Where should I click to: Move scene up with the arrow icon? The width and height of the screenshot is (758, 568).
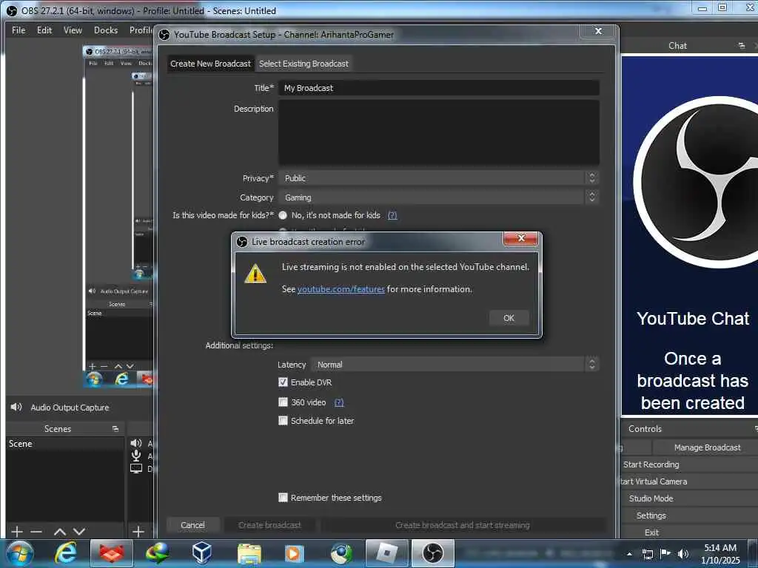click(x=60, y=532)
